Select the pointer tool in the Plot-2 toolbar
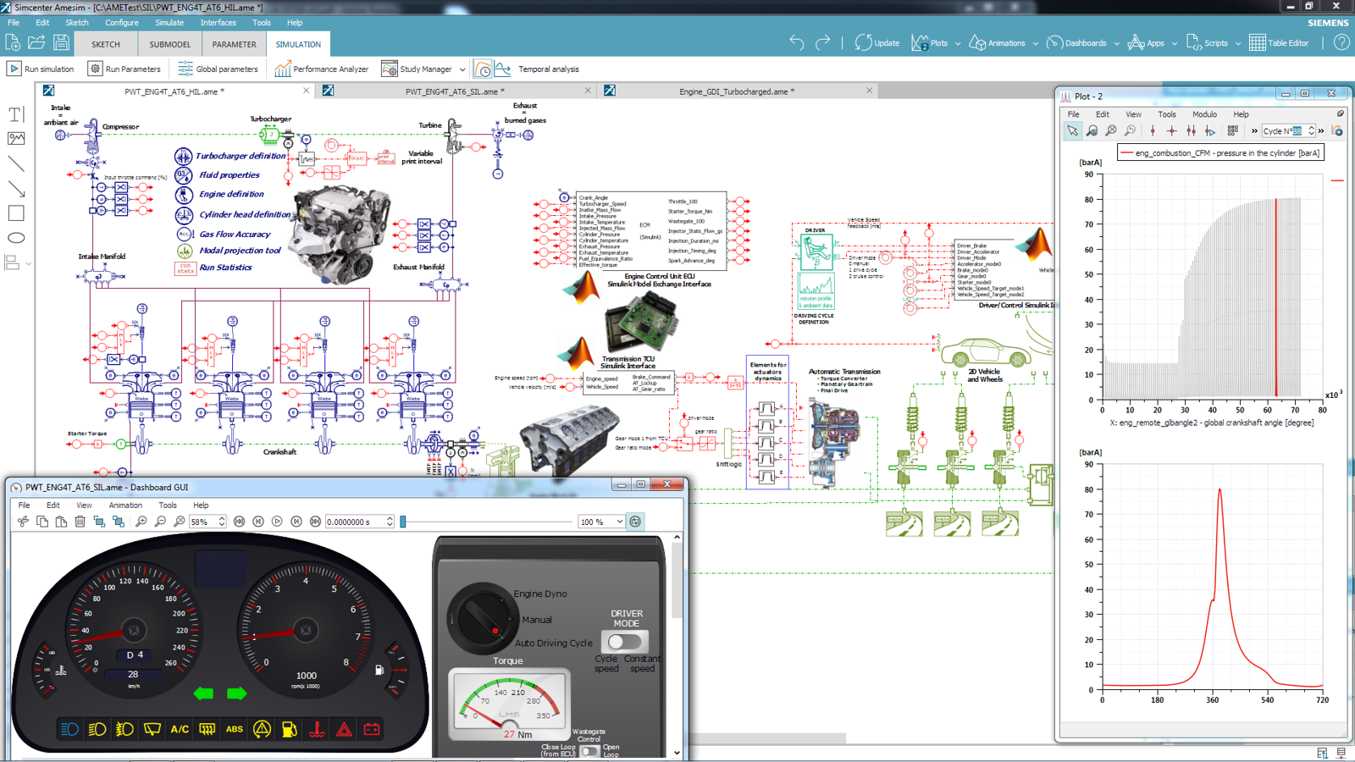 click(x=1073, y=131)
